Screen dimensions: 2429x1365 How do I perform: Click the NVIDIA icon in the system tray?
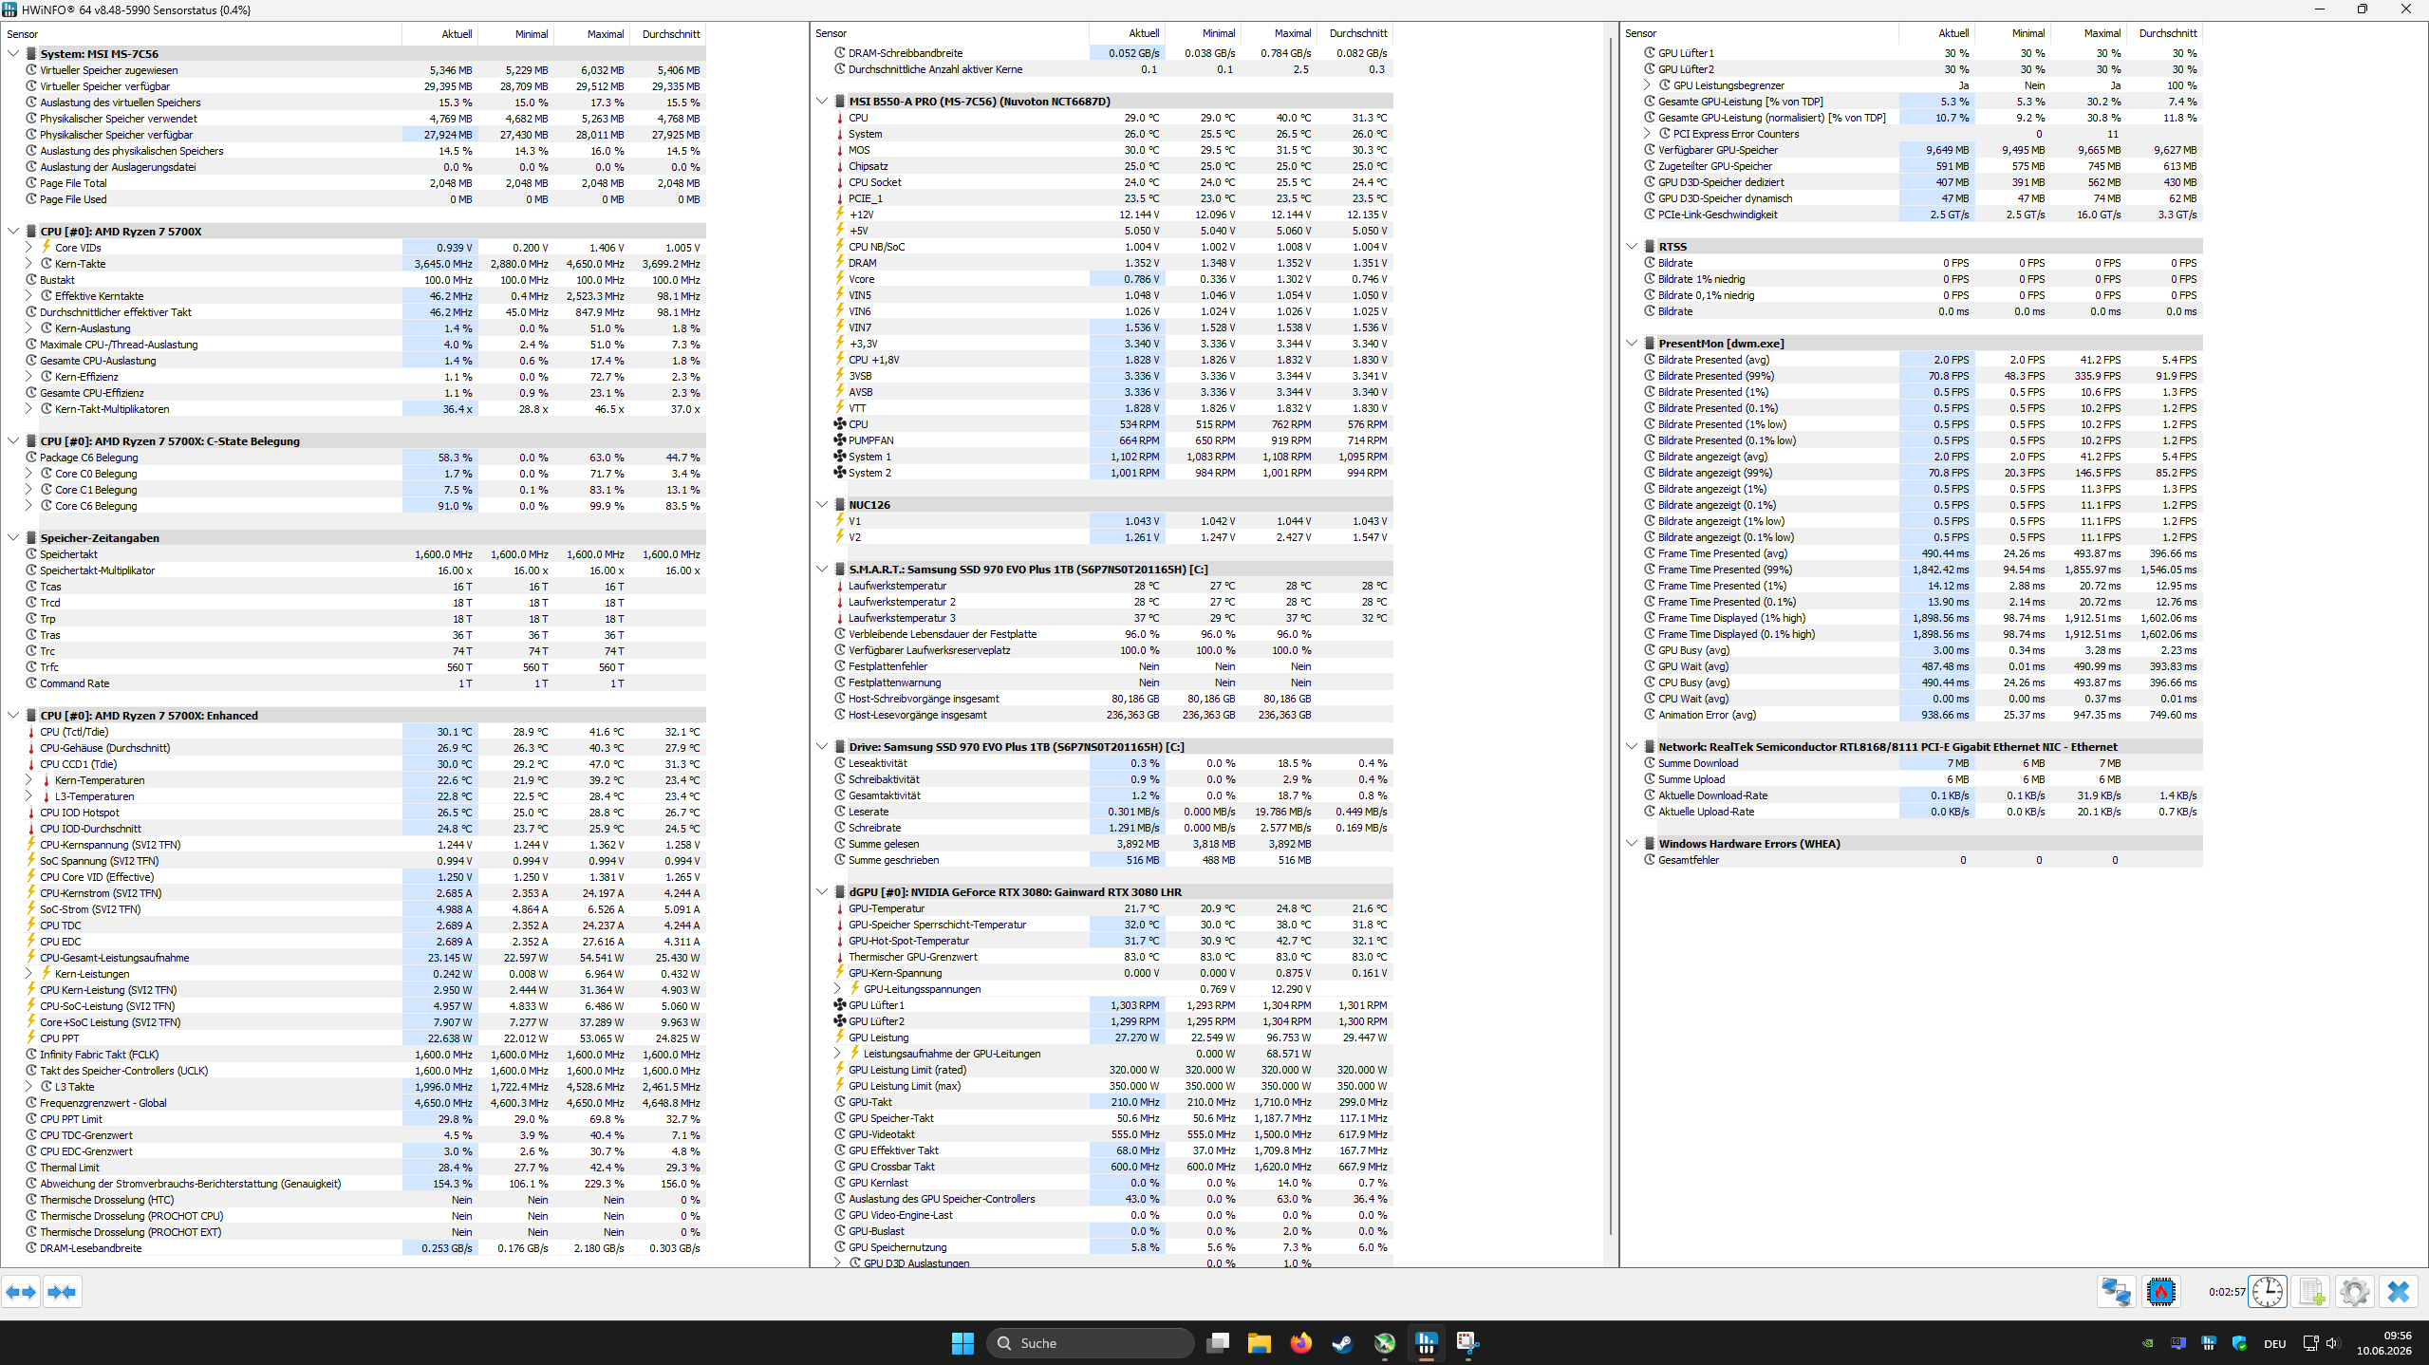click(2147, 1343)
